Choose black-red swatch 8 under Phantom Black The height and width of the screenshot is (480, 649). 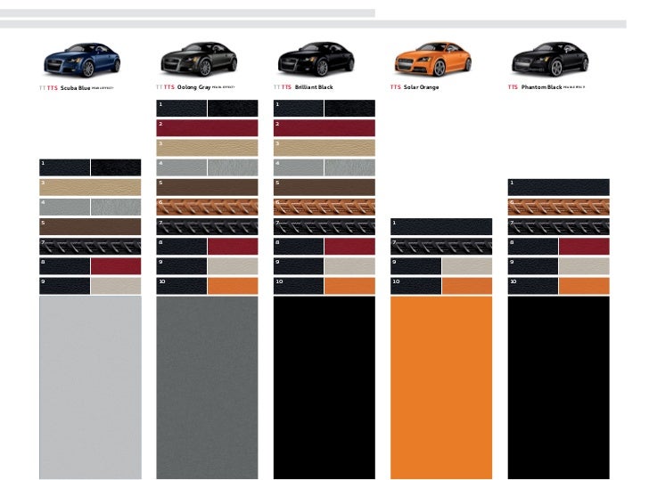[x=558, y=247]
